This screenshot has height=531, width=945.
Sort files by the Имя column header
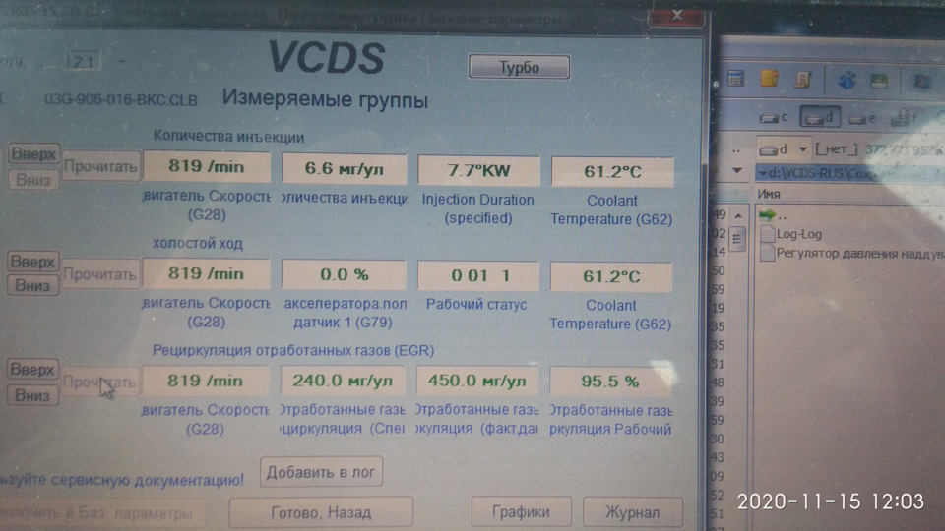(x=769, y=194)
